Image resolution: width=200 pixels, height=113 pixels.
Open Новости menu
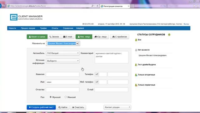12,28
